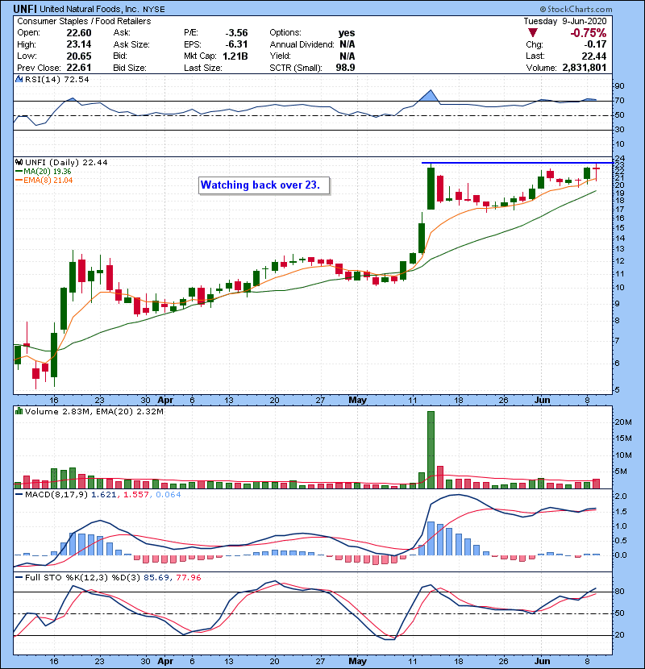Click the blue resistance line near 23
Viewport: 645px width, 669px height.
tap(517, 163)
